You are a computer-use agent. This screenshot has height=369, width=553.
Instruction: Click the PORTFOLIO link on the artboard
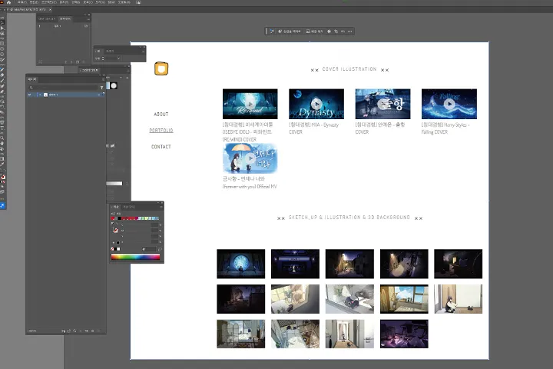coord(161,130)
